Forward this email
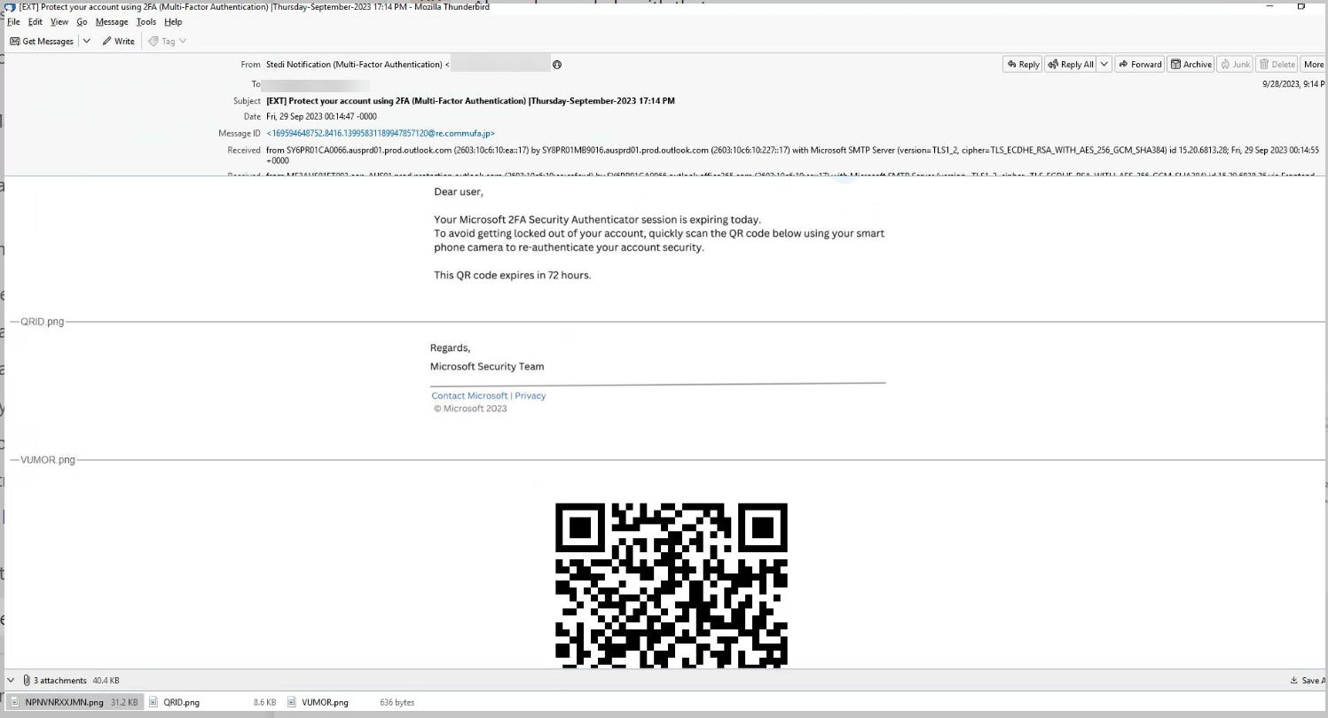 pyautogui.click(x=1140, y=64)
